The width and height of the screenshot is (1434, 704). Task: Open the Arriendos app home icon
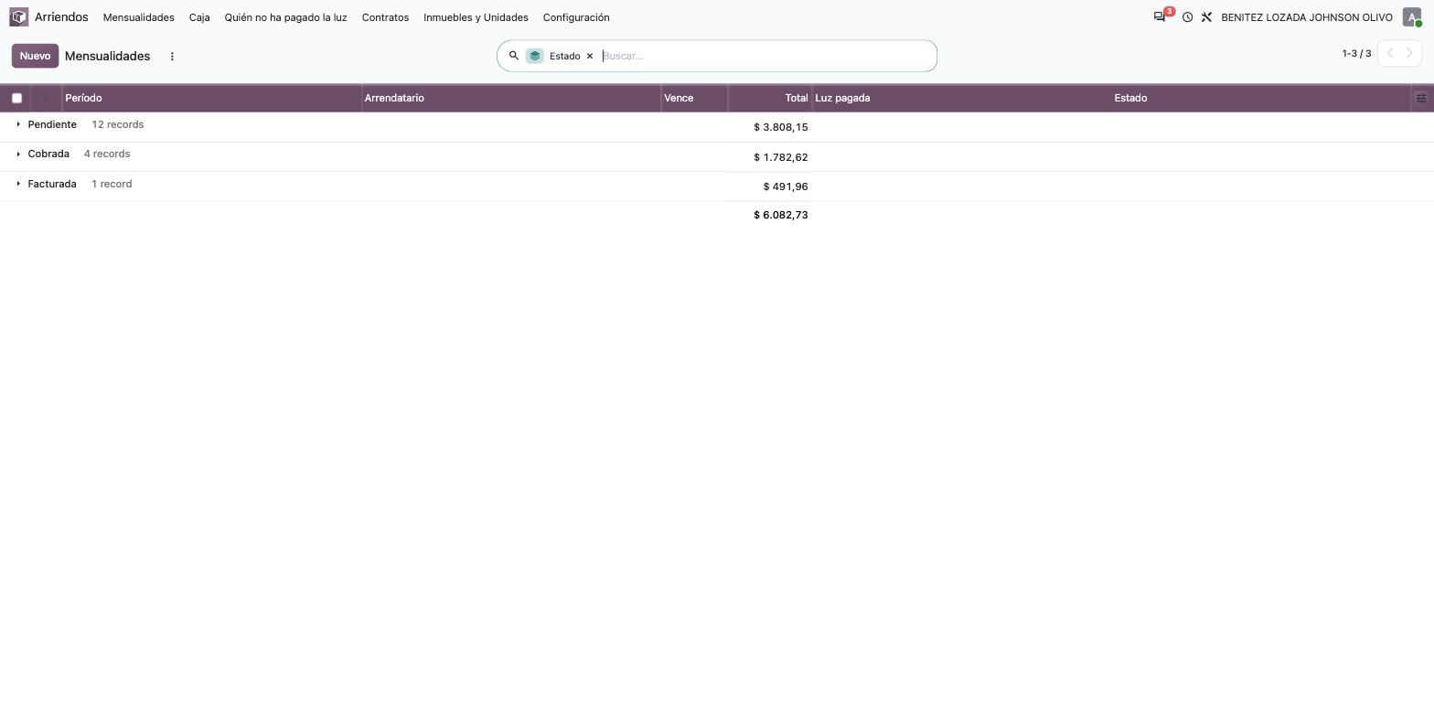pyautogui.click(x=19, y=17)
